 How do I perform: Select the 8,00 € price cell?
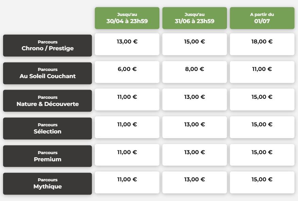[194, 72]
